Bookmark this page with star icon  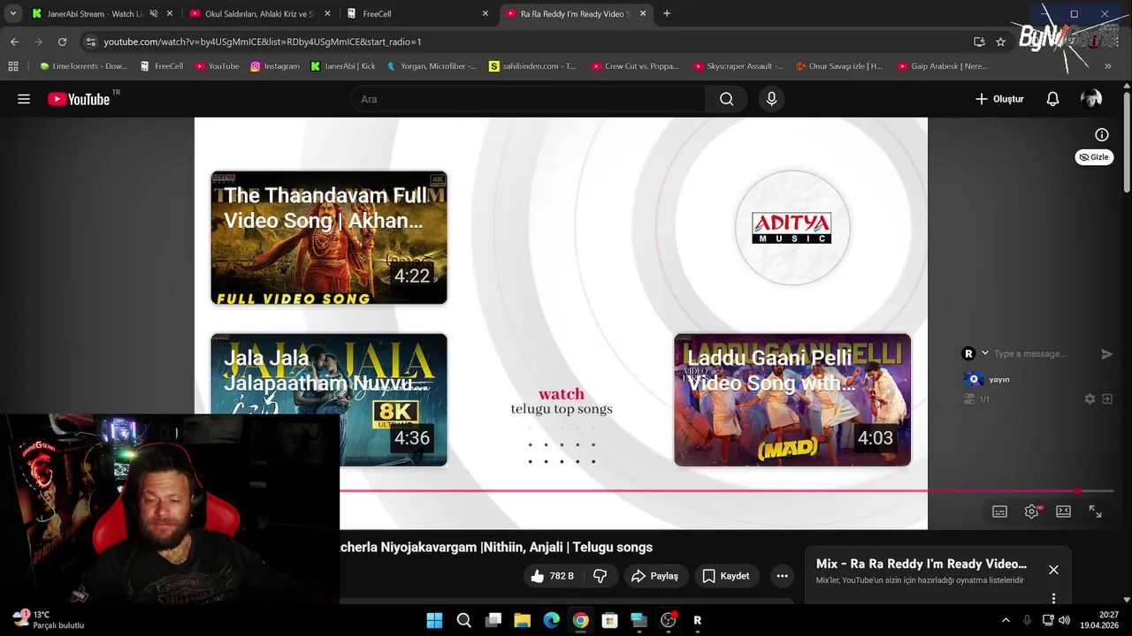click(1000, 42)
